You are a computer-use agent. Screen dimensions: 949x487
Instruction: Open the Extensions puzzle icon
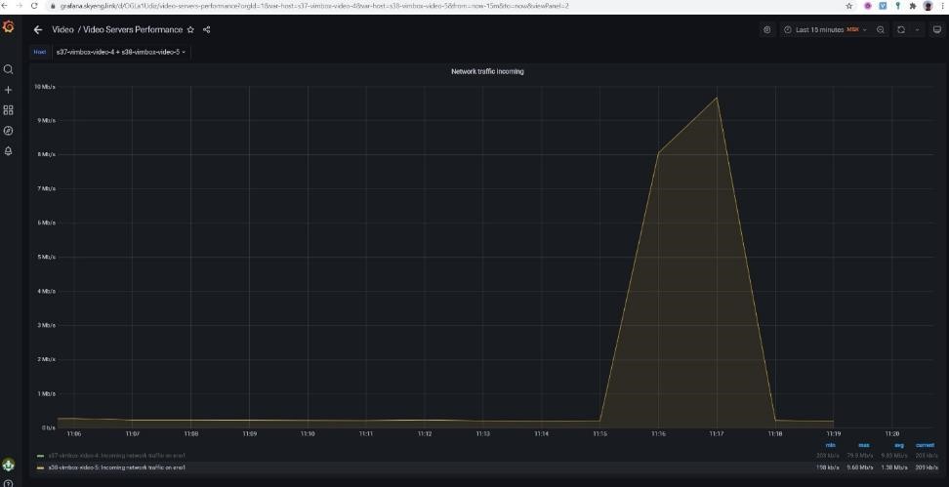click(x=913, y=6)
